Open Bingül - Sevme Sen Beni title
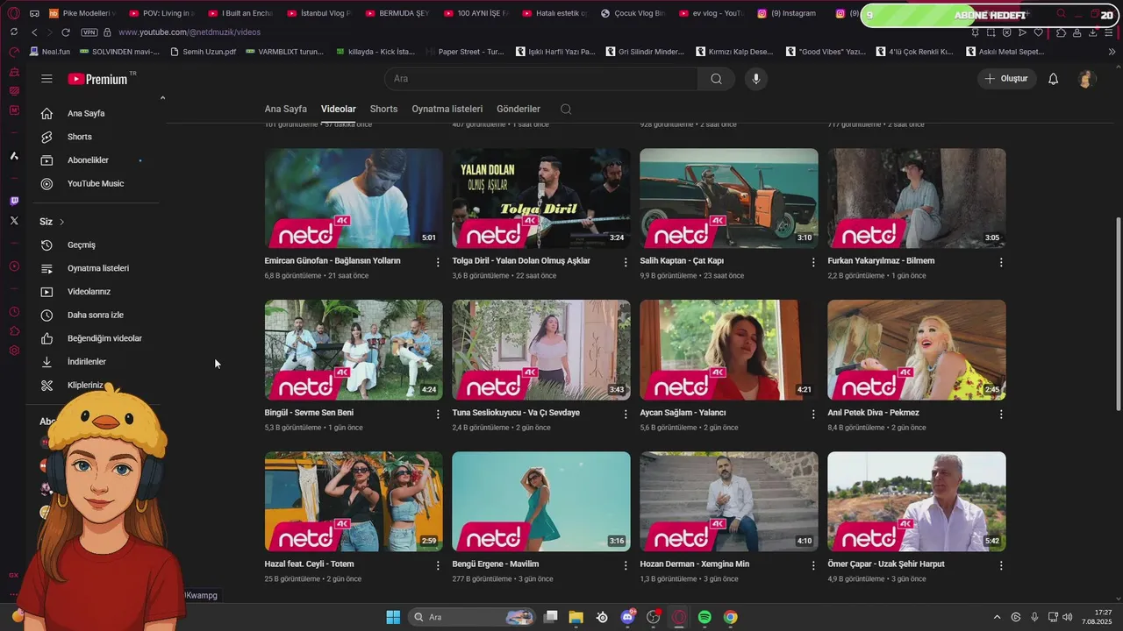 (309, 413)
